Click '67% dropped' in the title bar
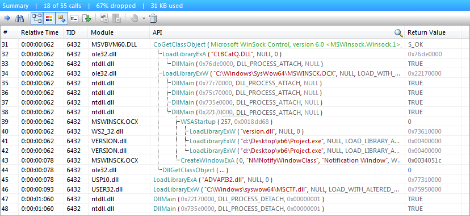Image resolution: width=470 pixels, height=216 pixels. tap(116, 6)
